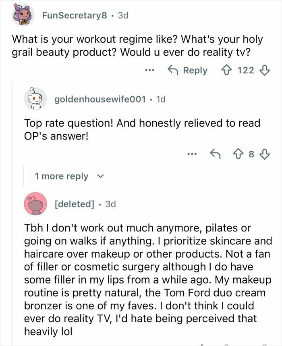Open the overflow menu on FunSecretary8's comment
Viewport: 282px width, 346px height.
[x=150, y=70]
